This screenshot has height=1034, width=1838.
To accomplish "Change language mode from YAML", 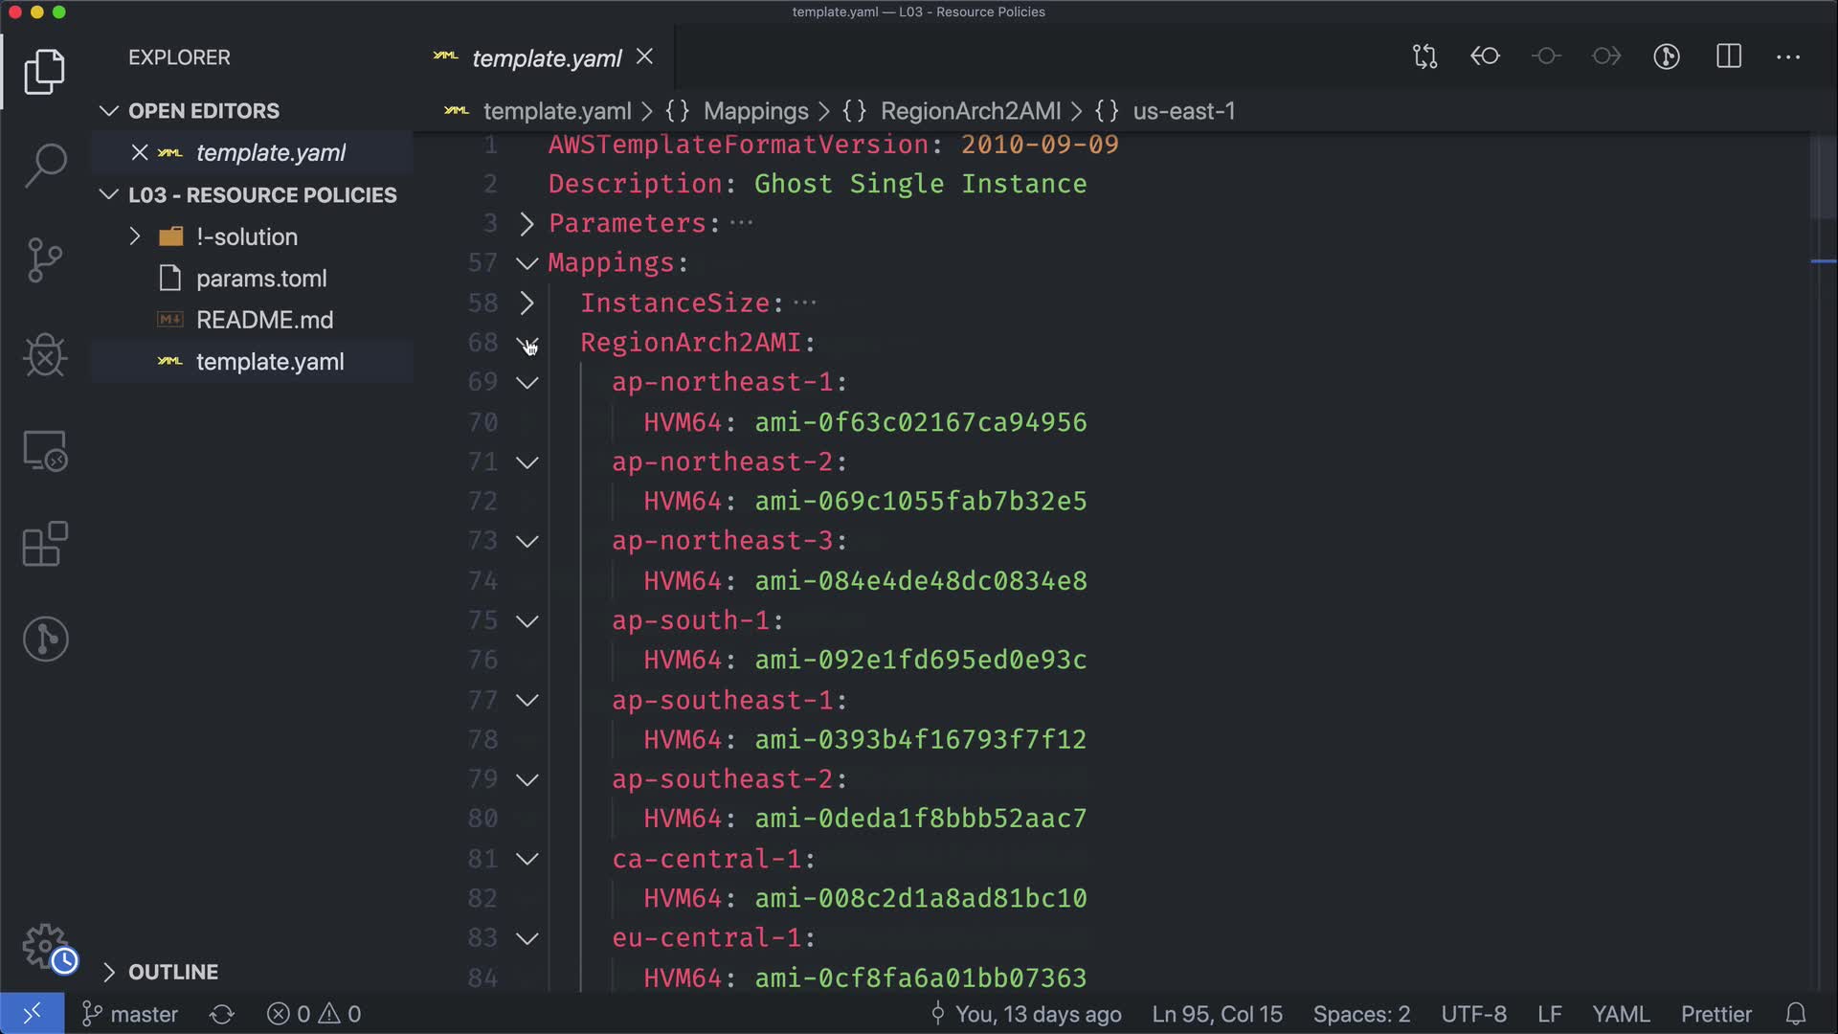I will coord(1620,1014).
